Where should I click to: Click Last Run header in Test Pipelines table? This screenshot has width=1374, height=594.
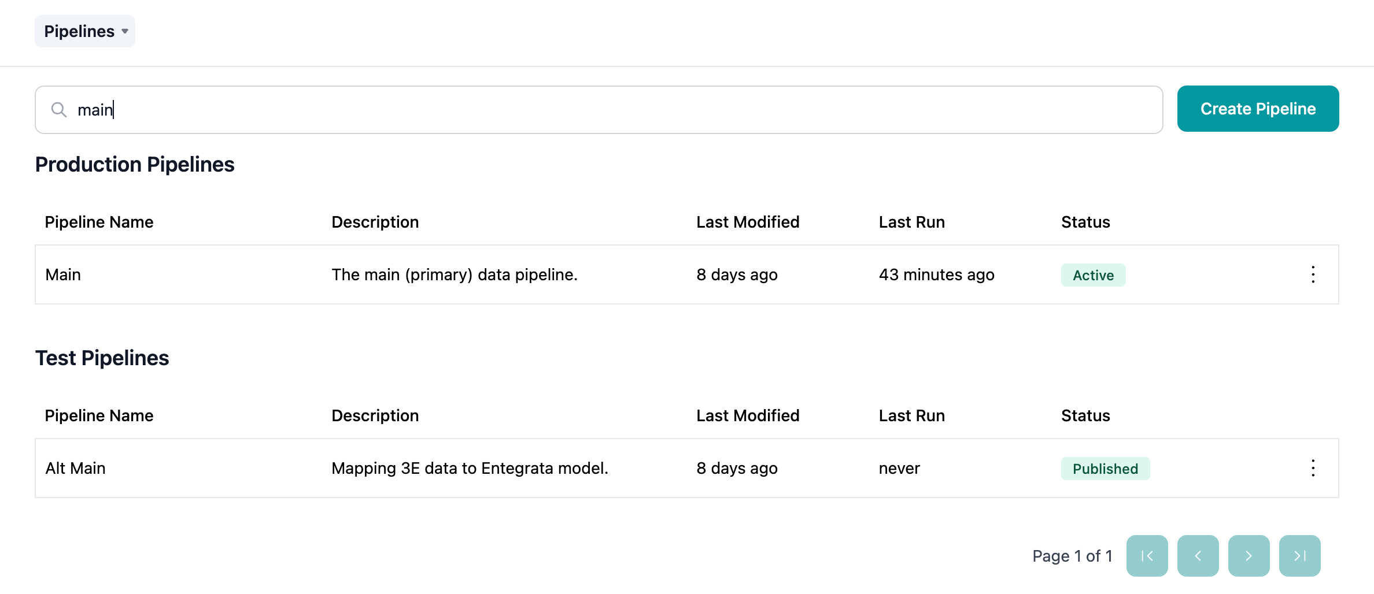[912, 415]
